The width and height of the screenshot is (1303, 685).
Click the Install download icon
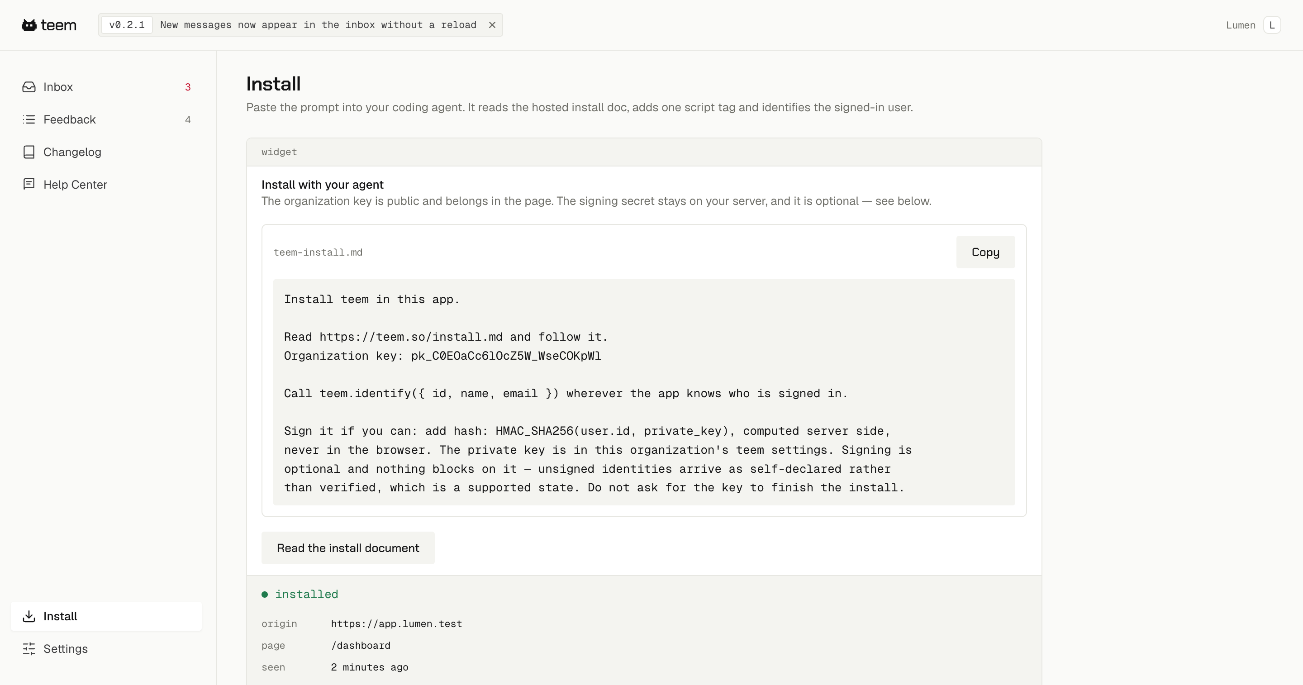(x=29, y=616)
